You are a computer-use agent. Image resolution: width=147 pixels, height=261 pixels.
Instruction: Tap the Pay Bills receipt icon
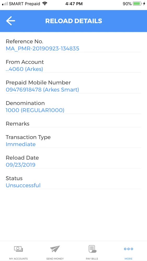click(92, 249)
